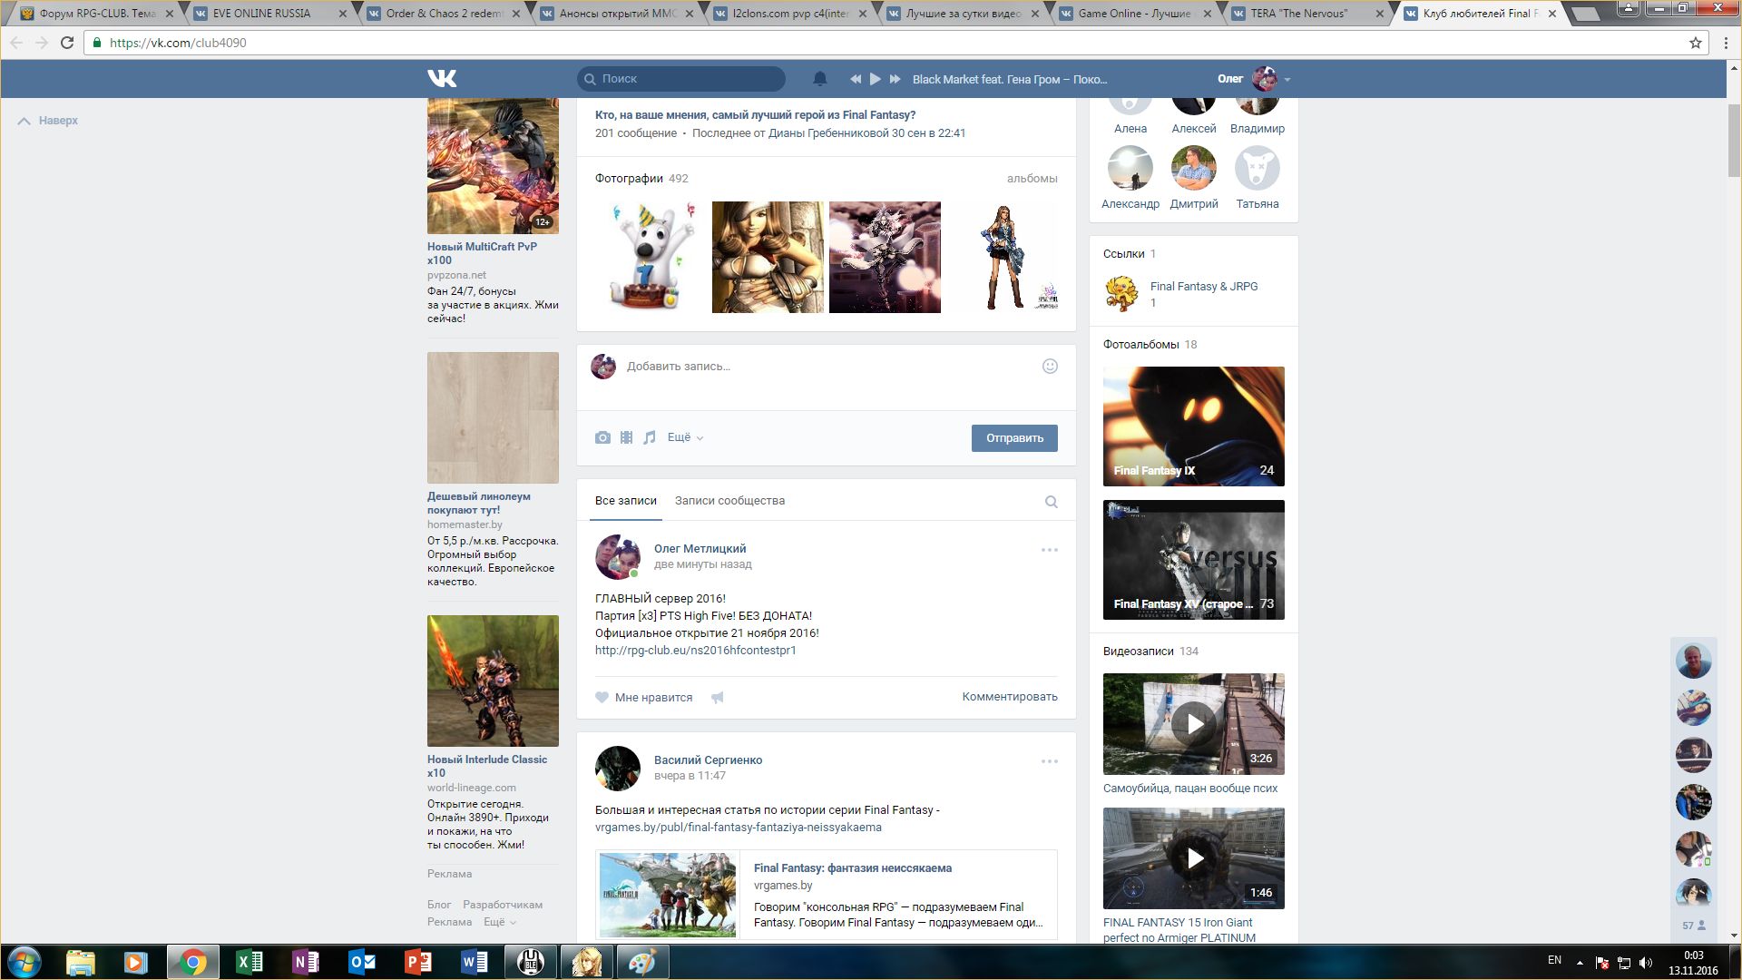Screen dimensions: 1742x980
Task: Click the EN language indicator
Action: [x=1554, y=960]
